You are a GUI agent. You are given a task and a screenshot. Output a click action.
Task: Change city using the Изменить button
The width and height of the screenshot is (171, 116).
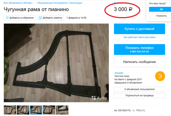160,16
